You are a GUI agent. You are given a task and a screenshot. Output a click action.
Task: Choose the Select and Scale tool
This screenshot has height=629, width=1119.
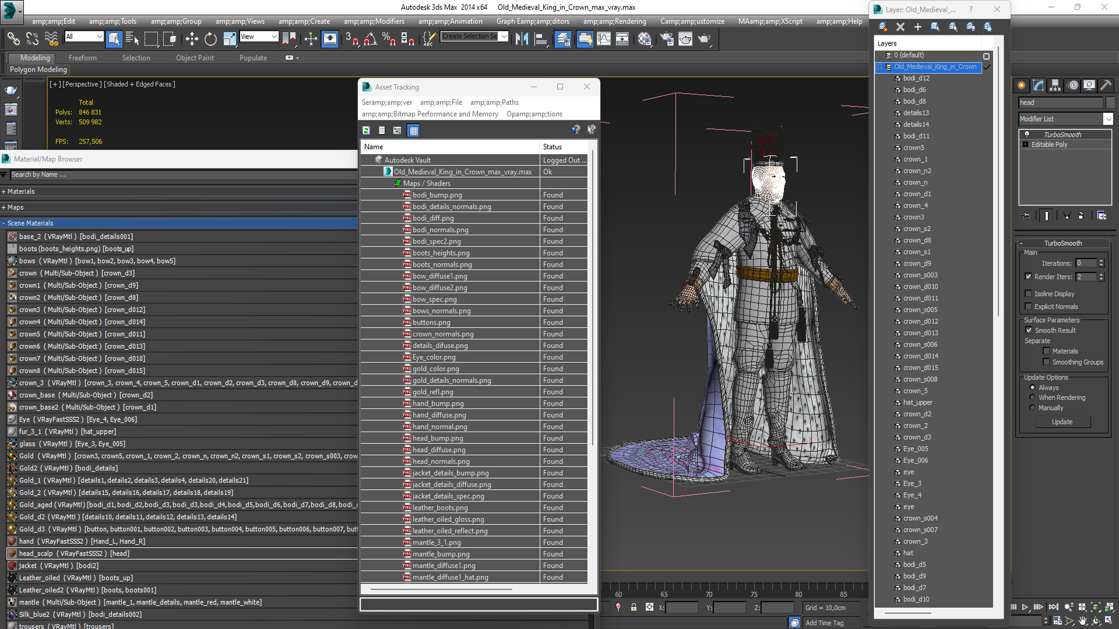click(x=230, y=38)
